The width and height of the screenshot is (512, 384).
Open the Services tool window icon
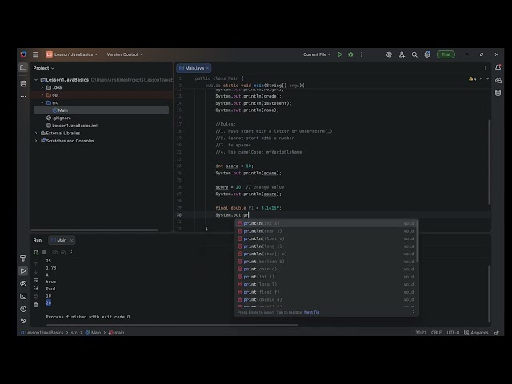coord(23,283)
